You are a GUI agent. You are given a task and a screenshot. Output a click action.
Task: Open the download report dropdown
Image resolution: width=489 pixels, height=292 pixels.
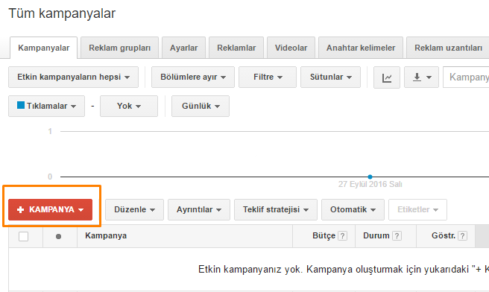point(422,77)
